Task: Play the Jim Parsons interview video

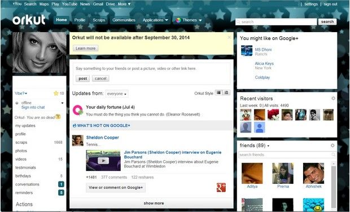Action: coord(103,161)
